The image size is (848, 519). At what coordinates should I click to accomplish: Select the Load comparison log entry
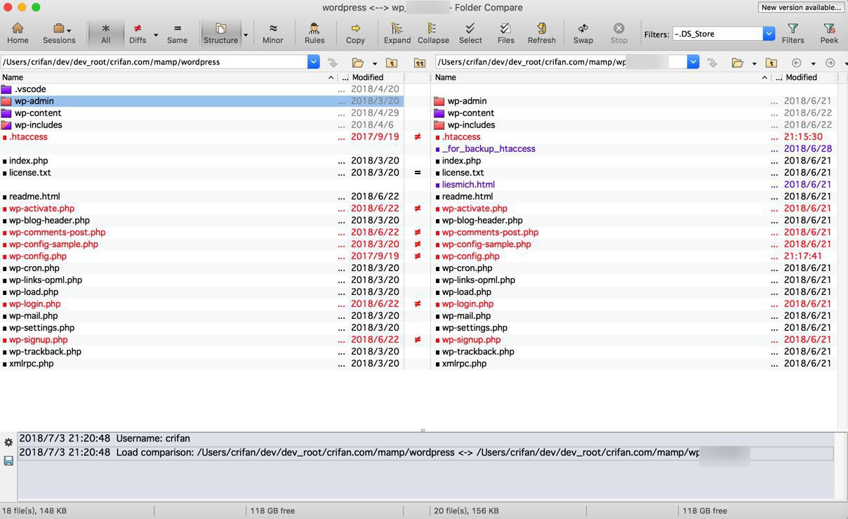tap(425, 453)
